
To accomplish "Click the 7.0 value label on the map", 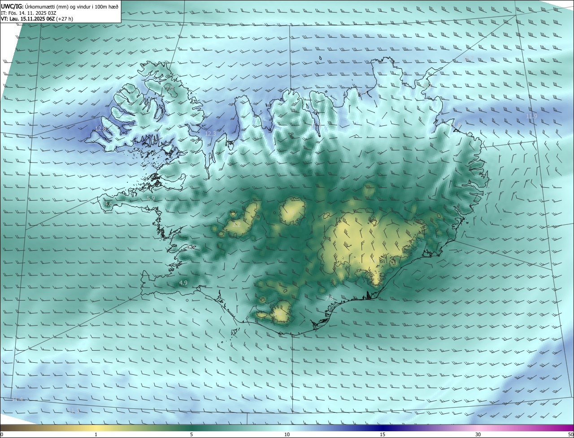I will tap(170, 89).
